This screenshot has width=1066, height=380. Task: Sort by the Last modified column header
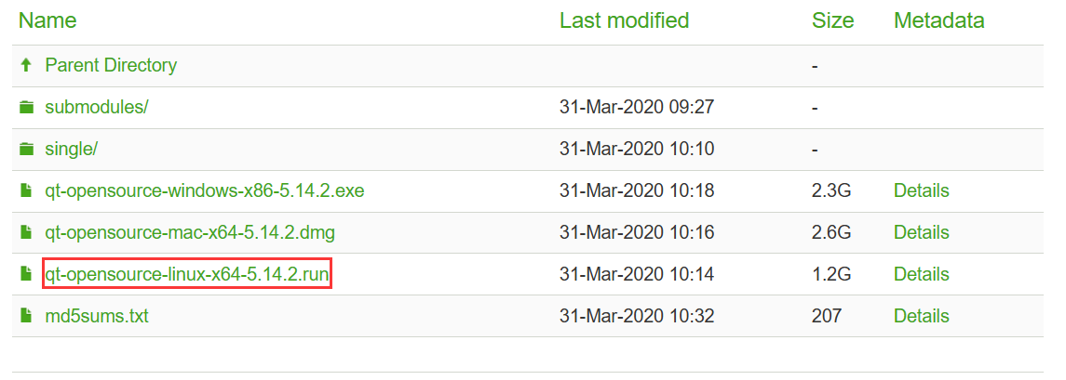(x=624, y=20)
